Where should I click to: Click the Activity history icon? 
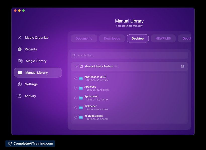click(19, 96)
